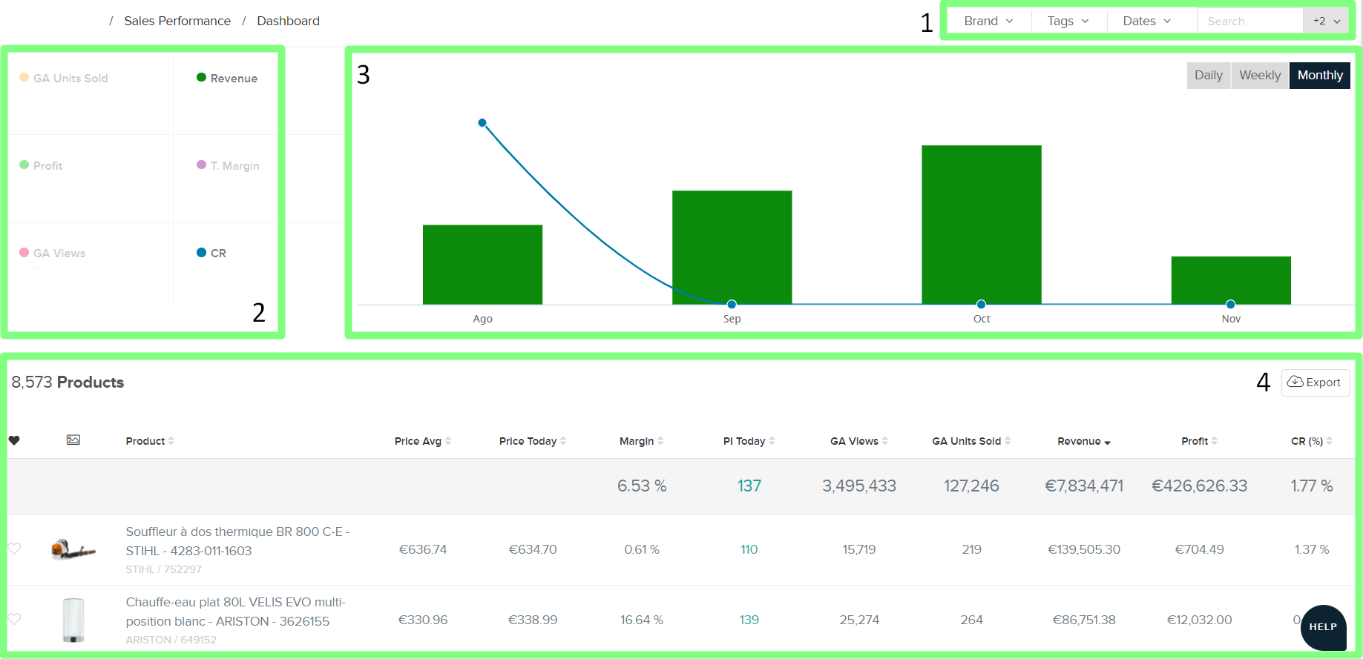
Task: Sort by Product column arrows
Action: 171,441
